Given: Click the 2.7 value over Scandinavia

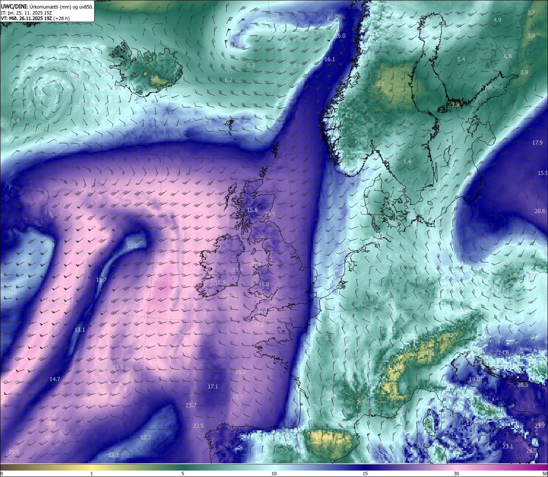Looking at the screenshot, I should (381, 84).
